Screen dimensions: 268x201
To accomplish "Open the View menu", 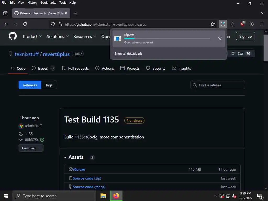I will coord(21,3).
